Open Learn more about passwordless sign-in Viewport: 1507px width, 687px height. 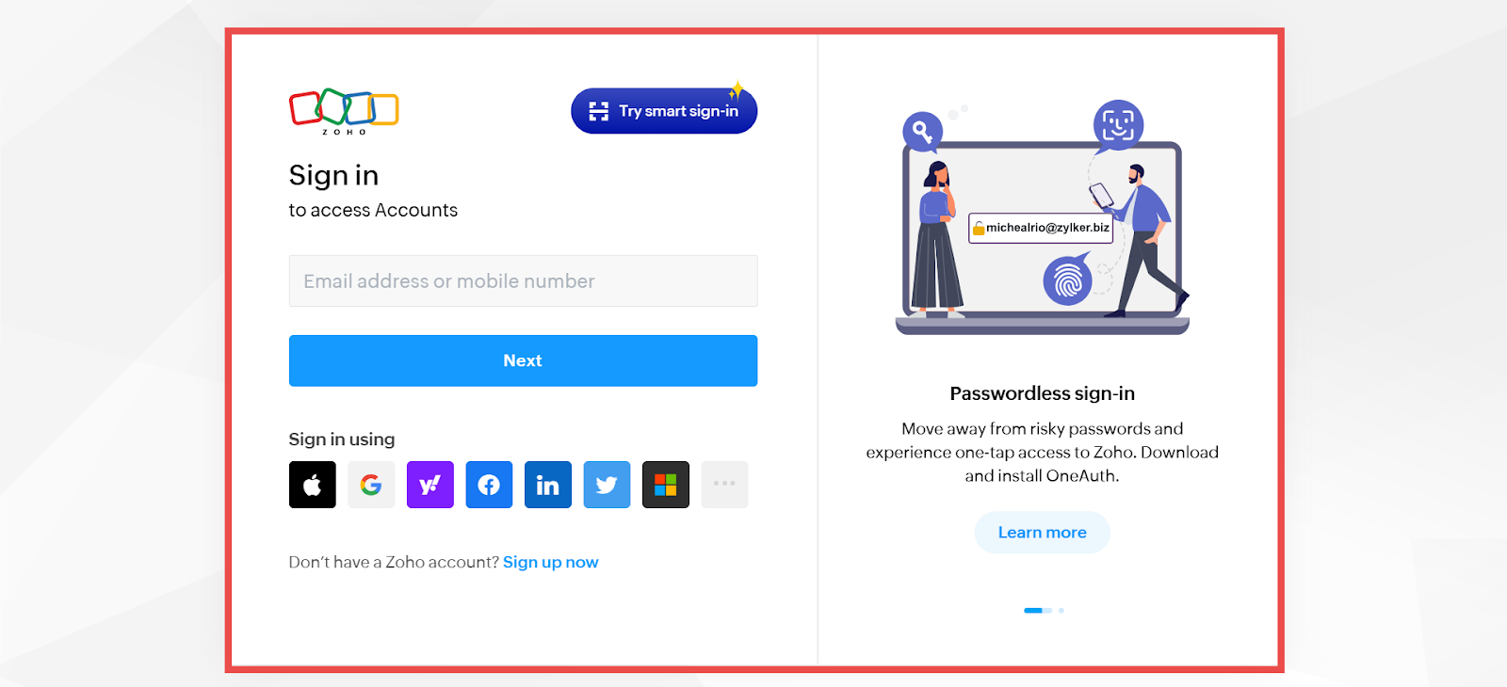(x=1042, y=533)
